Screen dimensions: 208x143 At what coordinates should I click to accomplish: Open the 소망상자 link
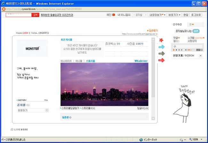192,41
